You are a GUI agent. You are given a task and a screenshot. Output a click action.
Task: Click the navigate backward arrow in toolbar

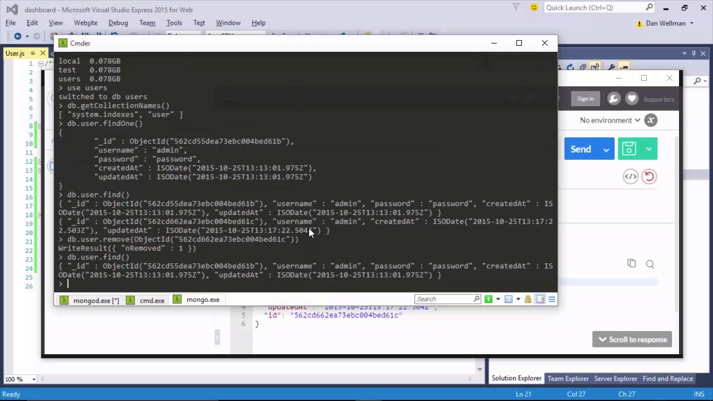pos(18,36)
